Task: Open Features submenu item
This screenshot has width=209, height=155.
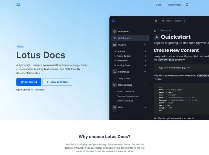Action: pos(121,51)
